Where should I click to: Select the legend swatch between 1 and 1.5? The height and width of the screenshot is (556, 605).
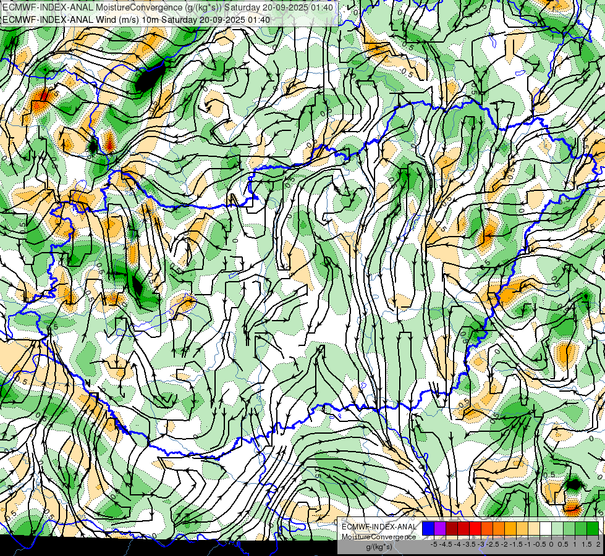581,528
